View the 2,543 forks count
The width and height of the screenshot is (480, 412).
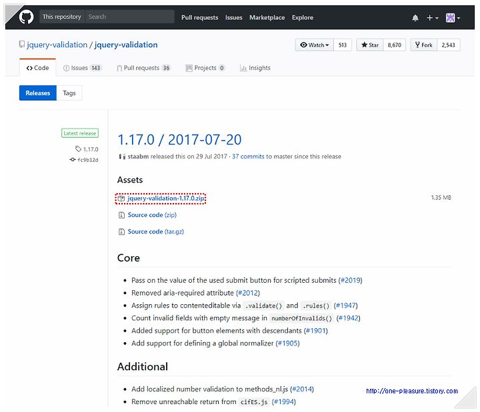coord(448,45)
